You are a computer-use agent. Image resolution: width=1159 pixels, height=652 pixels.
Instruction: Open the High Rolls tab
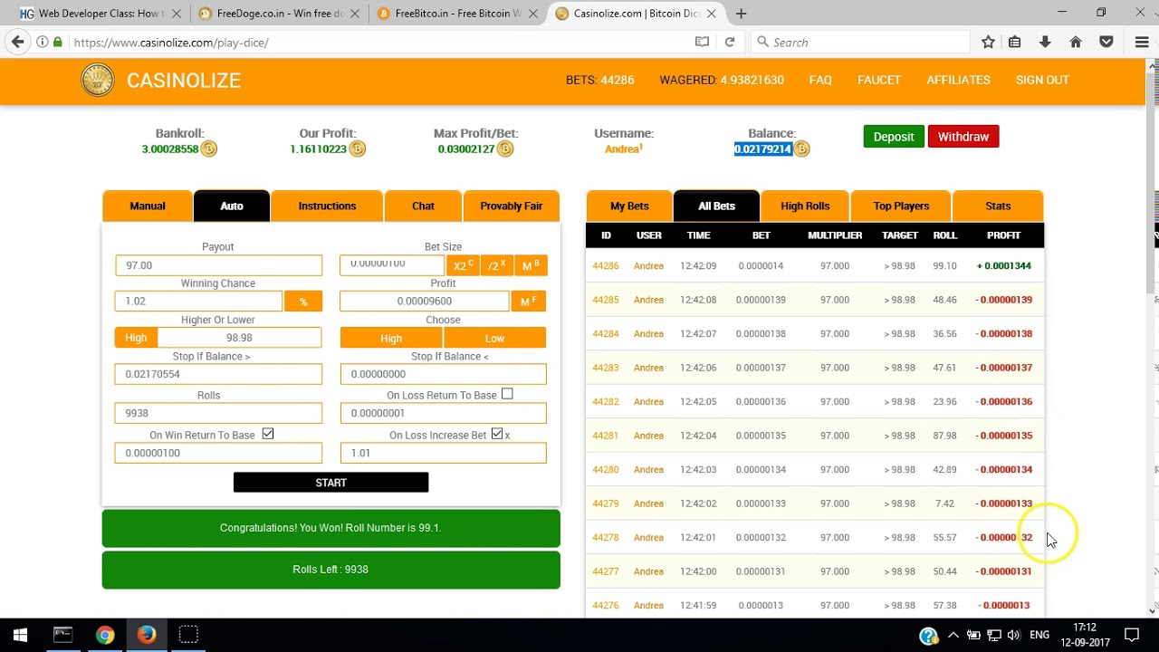pos(805,206)
